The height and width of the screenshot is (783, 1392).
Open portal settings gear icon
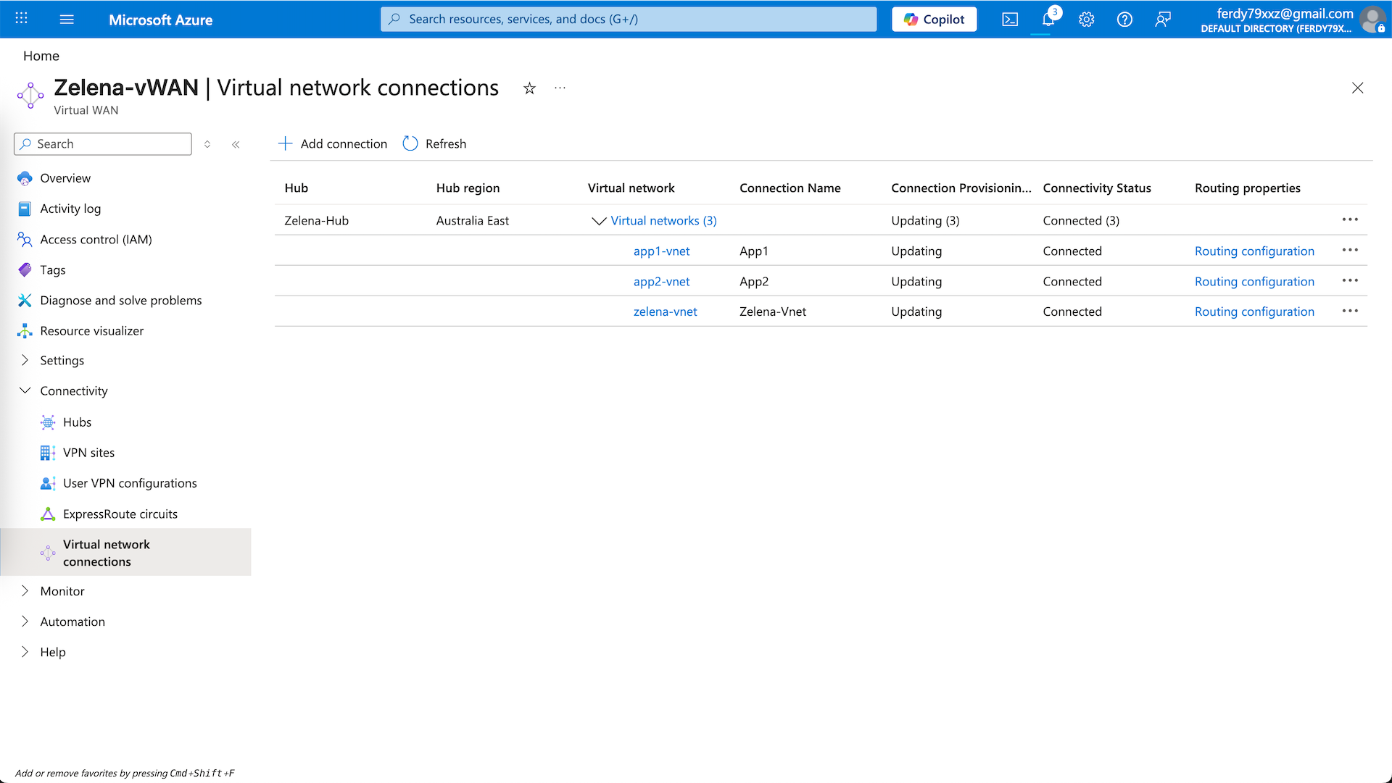(1086, 20)
